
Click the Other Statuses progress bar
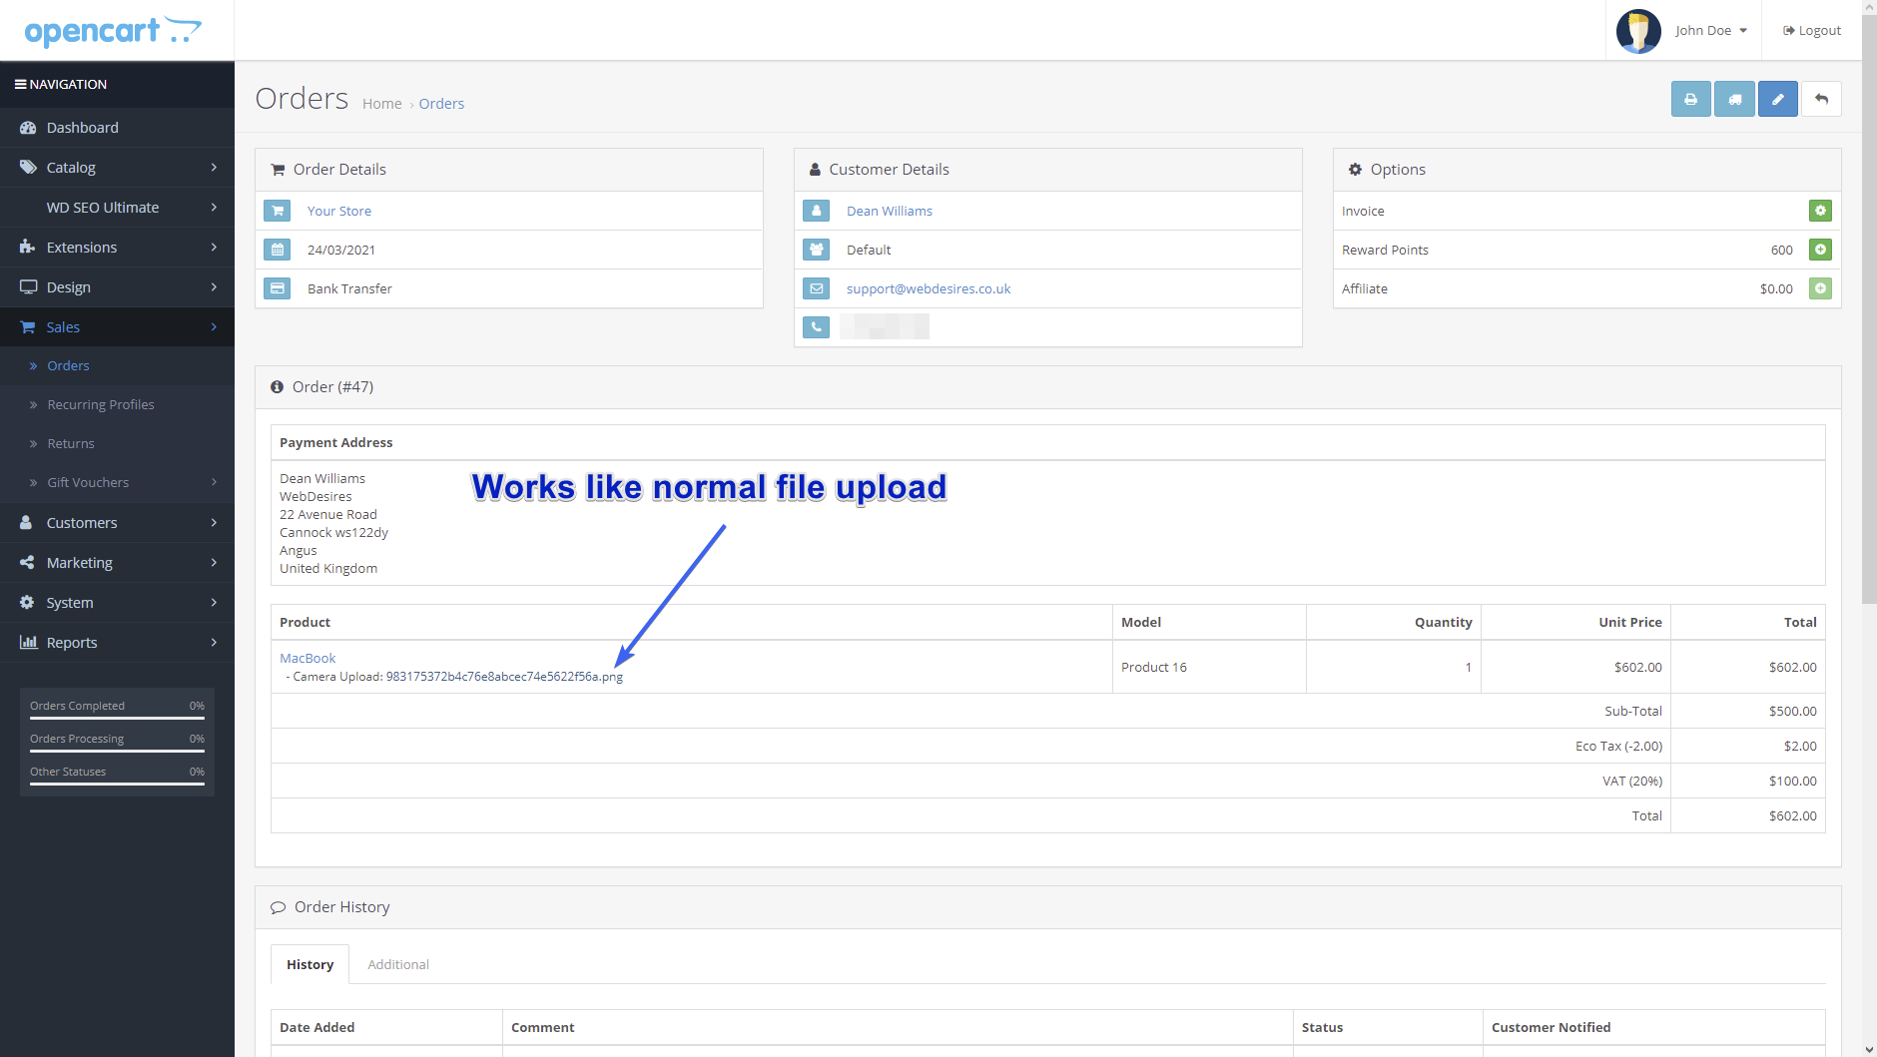[x=117, y=784]
